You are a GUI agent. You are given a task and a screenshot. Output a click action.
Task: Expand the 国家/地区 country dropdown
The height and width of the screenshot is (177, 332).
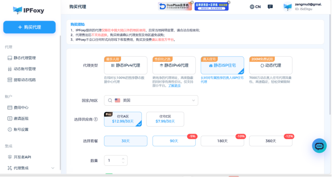coord(193,100)
